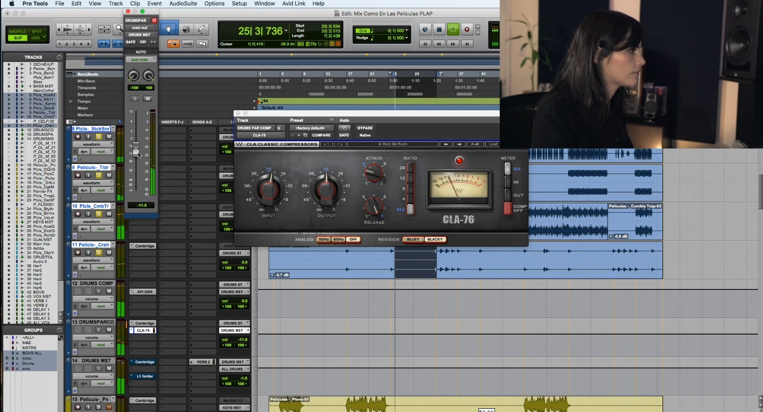Open the AudioSuite menu
This screenshot has width=763, height=412.
pyautogui.click(x=183, y=4)
